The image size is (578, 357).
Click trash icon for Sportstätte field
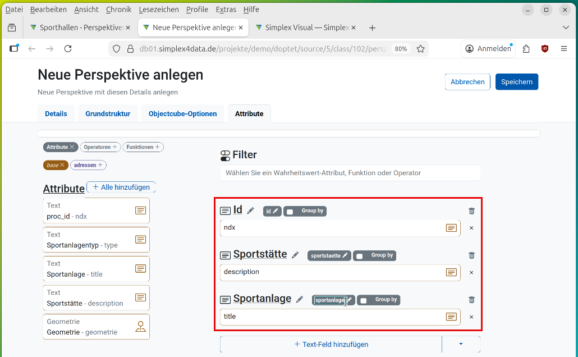471,255
